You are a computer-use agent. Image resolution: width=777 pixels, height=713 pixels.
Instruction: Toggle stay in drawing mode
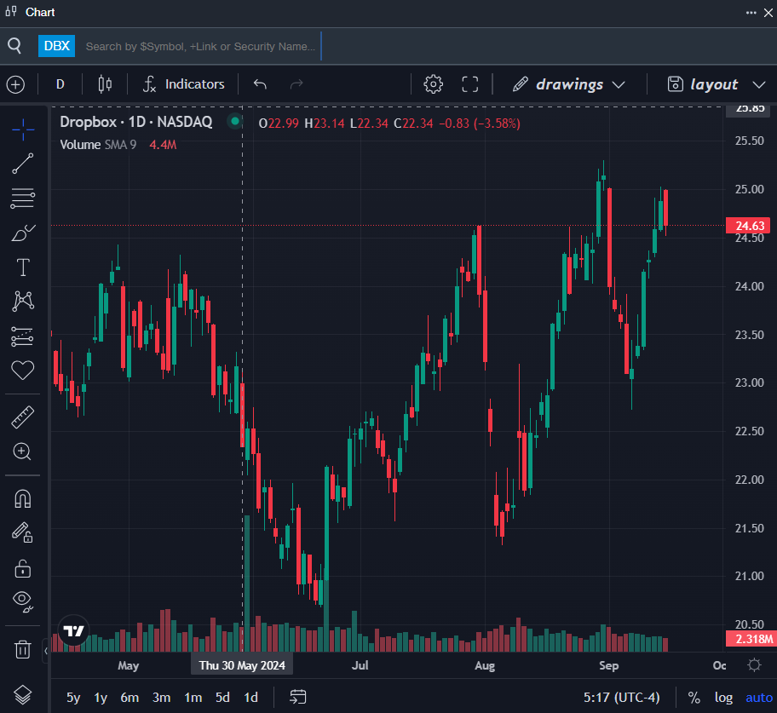click(x=23, y=532)
